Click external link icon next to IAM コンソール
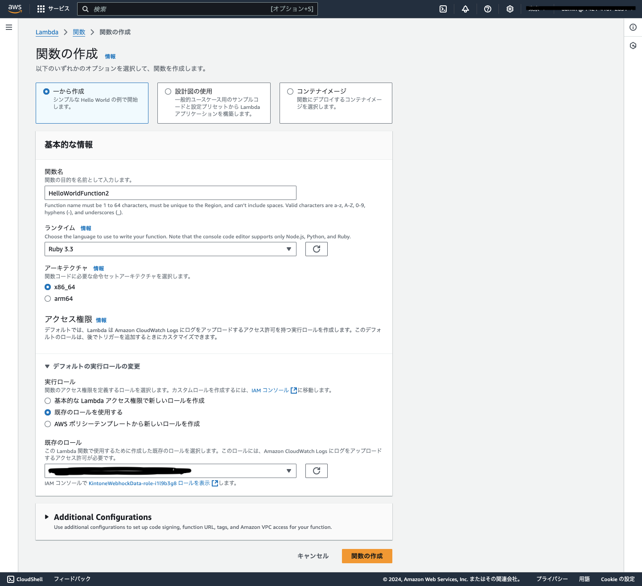 click(x=294, y=391)
